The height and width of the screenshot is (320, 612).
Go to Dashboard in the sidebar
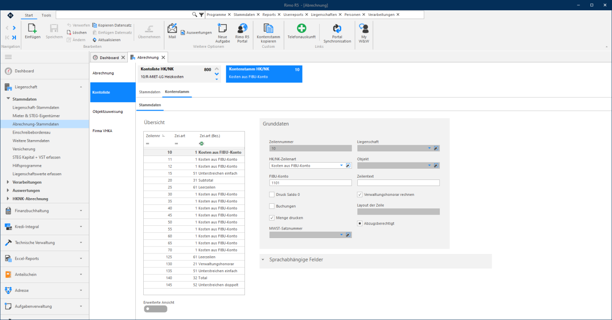pos(24,71)
